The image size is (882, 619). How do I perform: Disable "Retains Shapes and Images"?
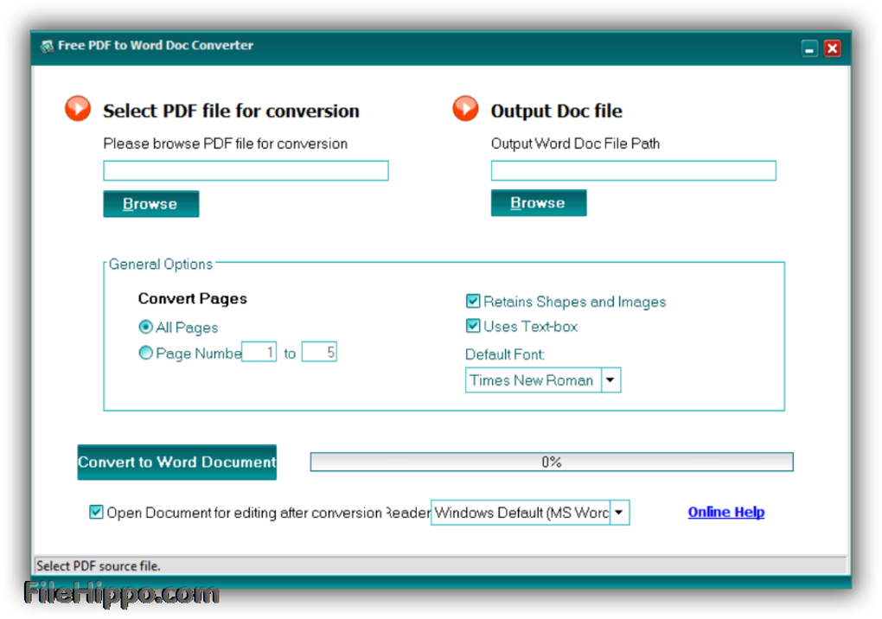point(473,301)
